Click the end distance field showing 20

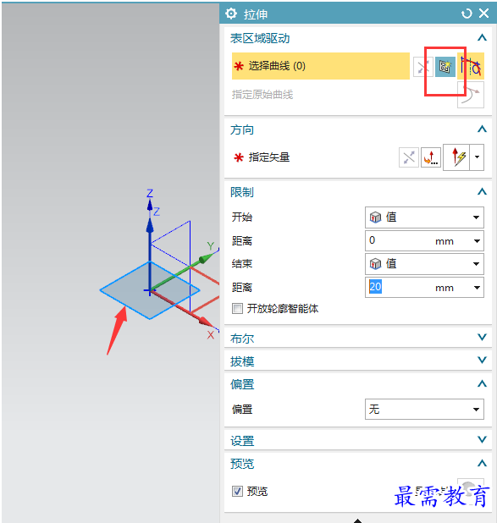(x=424, y=287)
